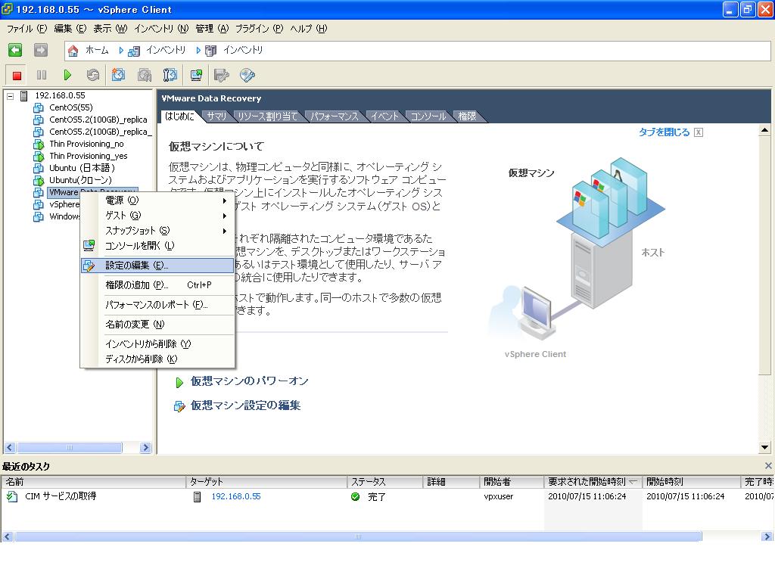Switch to the リソース割り当て tab
The height and width of the screenshot is (581, 775).
pos(267,117)
